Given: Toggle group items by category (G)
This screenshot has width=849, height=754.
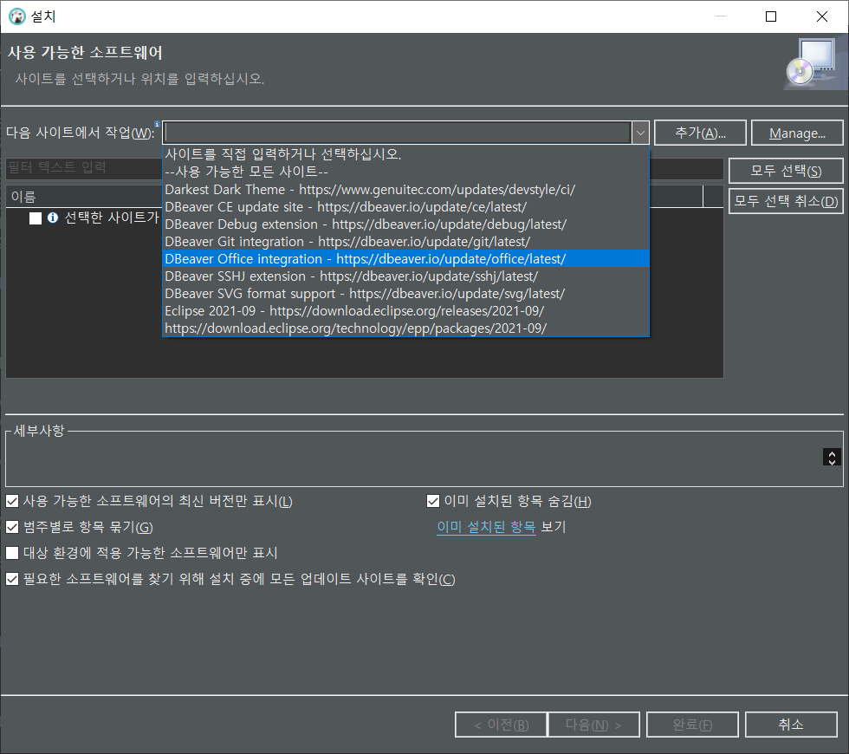Looking at the screenshot, I should pyautogui.click(x=12, y=527).
